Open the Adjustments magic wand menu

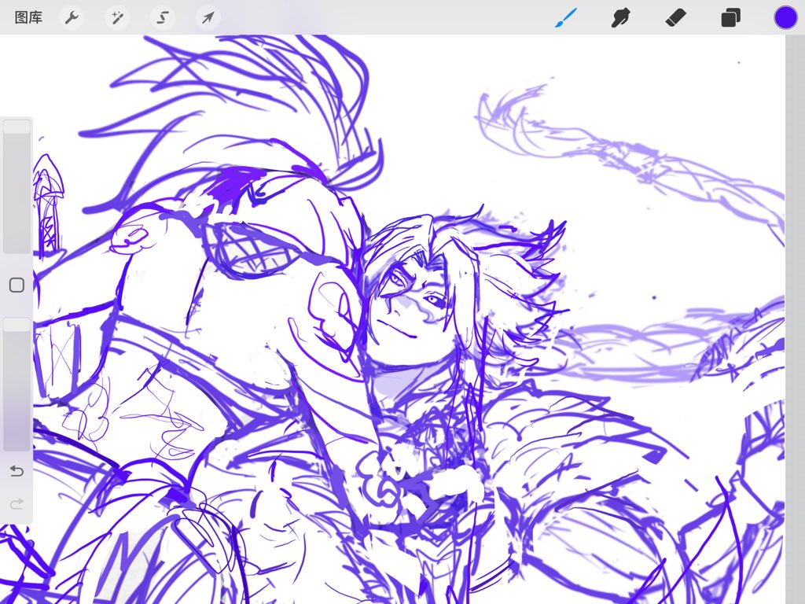click(118, 18)
